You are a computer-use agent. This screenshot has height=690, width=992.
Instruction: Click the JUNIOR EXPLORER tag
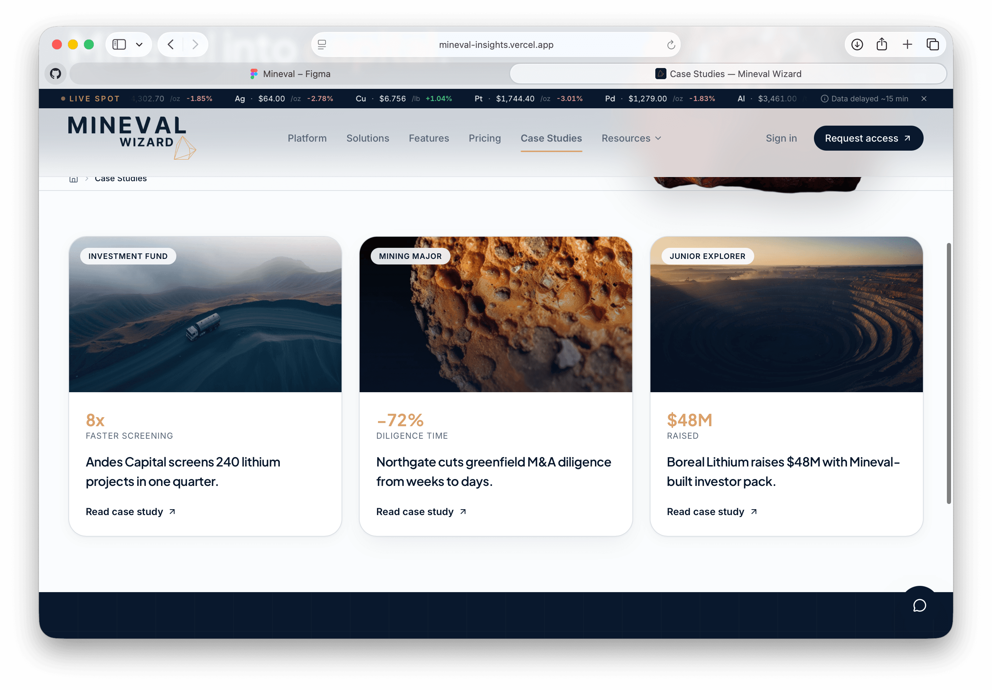tap(707, 256)
